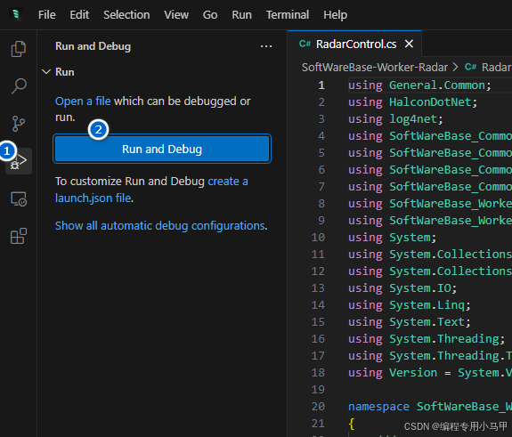
Task: Open the Extensions view
Action: pyautogui.click(x=19, y=236)
